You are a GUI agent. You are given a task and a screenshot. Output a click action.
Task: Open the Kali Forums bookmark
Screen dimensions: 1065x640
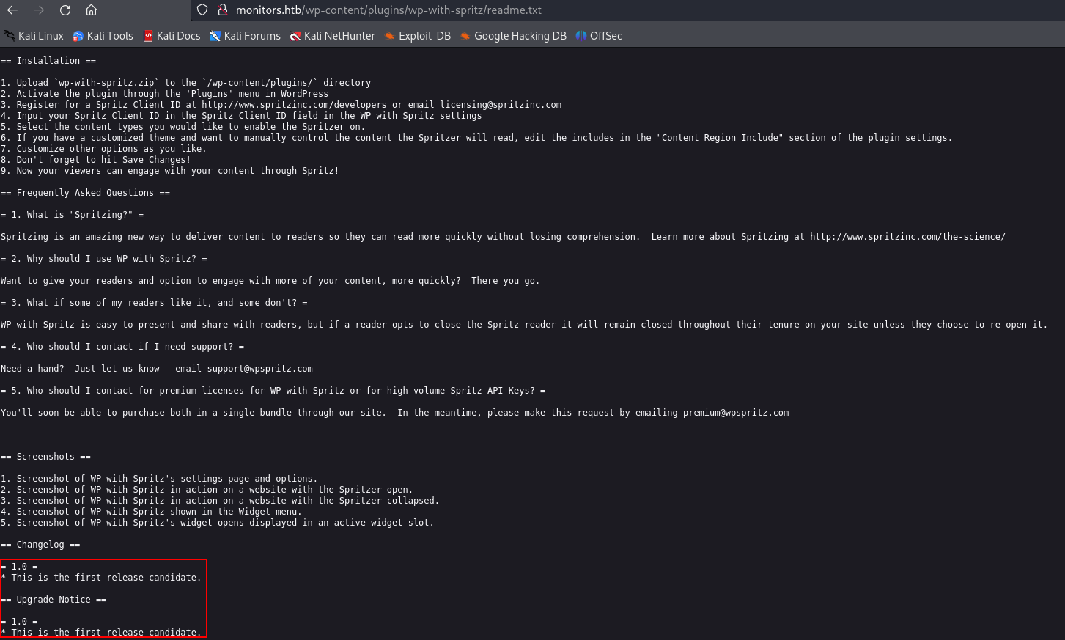[x=245, y=36]
